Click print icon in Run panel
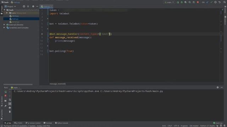227x127 pixels. click(10, 108)
